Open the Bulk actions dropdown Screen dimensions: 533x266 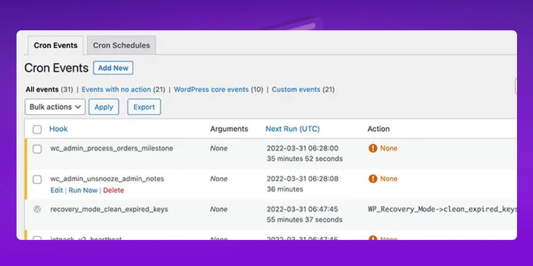(x=55, y=107)
